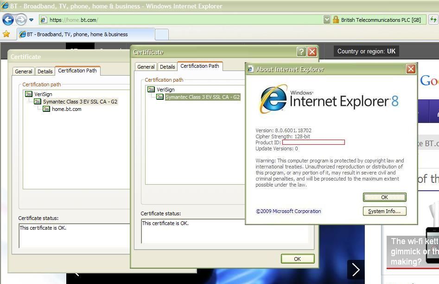Click the browser Forward arrow button
The width and height of the screenshot is (439, 284).
21,19
